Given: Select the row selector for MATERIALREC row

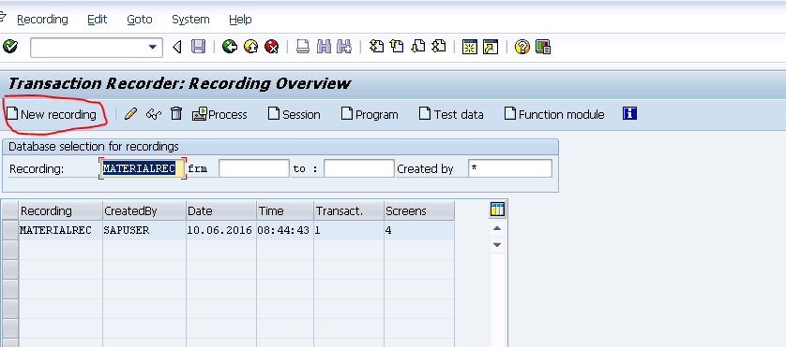Looking at the screenshot, I should (10, 230).
